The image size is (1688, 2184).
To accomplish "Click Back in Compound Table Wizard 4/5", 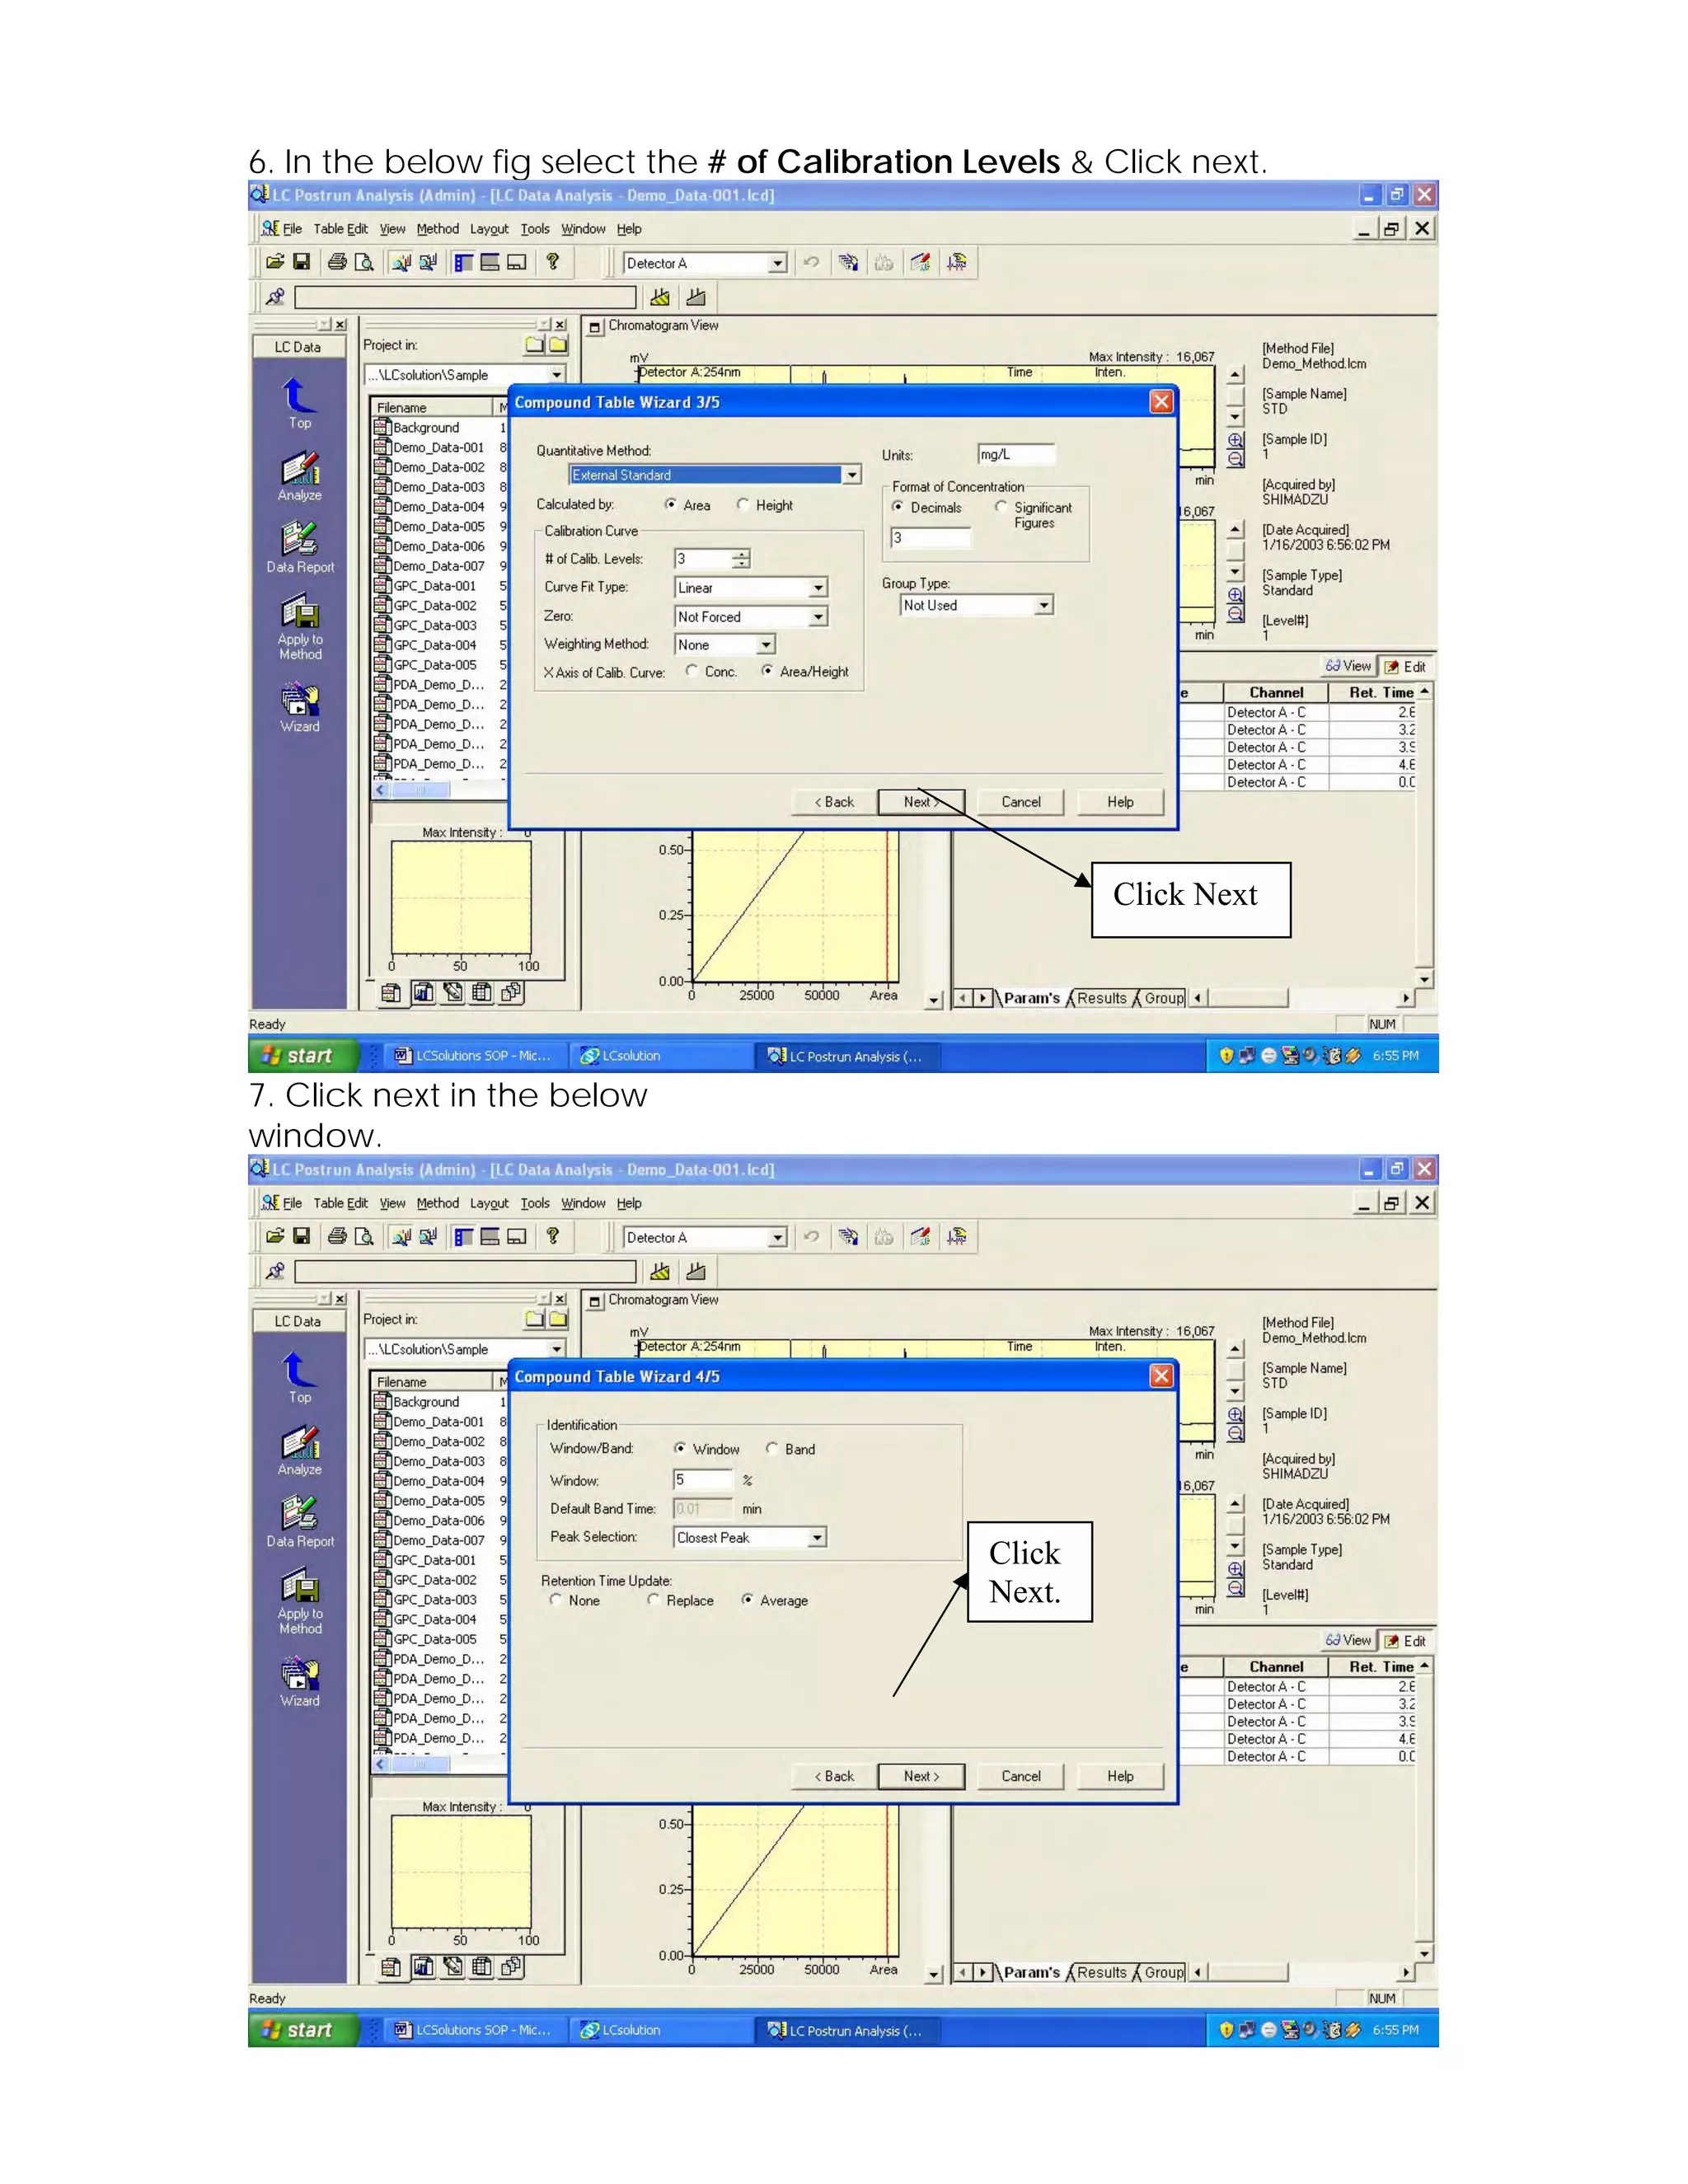I will coord(833,1776).
